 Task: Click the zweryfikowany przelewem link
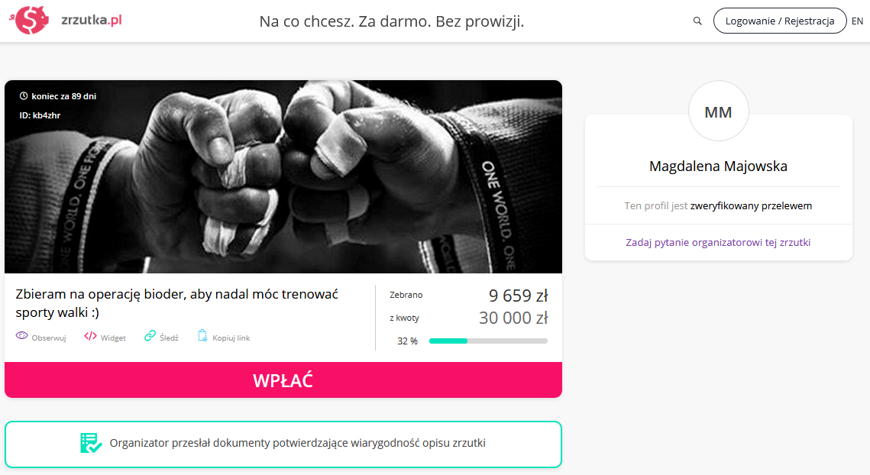(751, 206)
